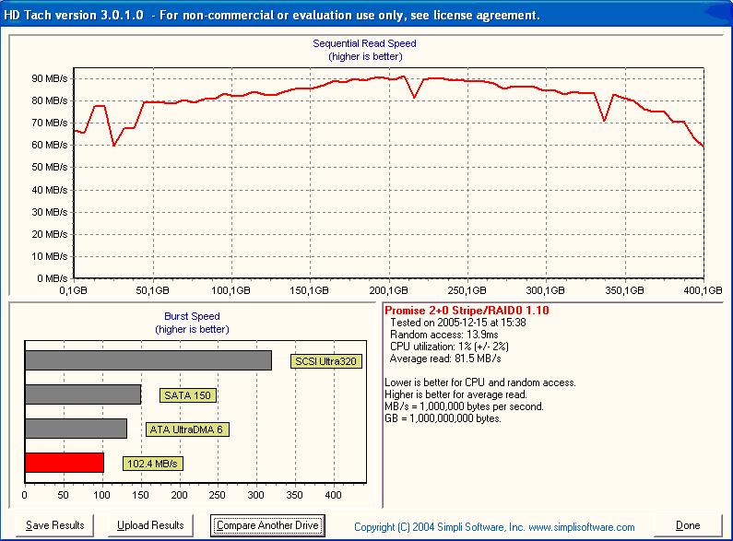Close the dialog with Done
733x541 pixels.
click(x=688, y=525)
